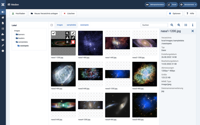
Task: Go to the images breadcrumb
Action: (60, 25)
